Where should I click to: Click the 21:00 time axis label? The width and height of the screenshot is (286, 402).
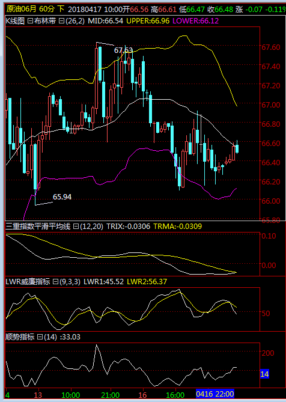click(x=111, y=395)
